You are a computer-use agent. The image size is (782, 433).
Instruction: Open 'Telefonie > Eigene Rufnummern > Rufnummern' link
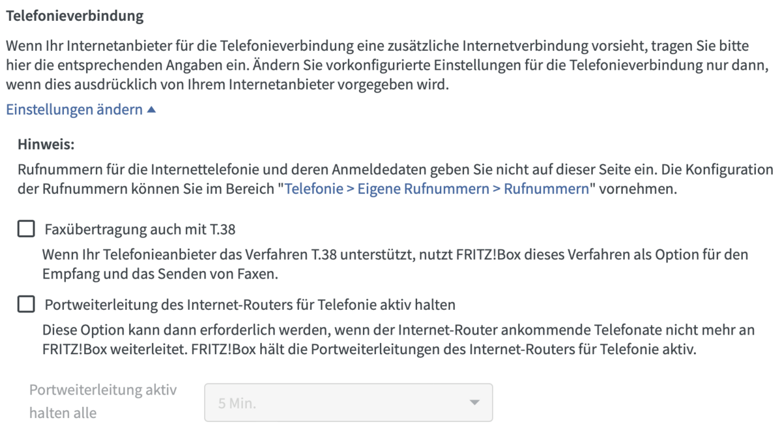(x=437, y=191)
